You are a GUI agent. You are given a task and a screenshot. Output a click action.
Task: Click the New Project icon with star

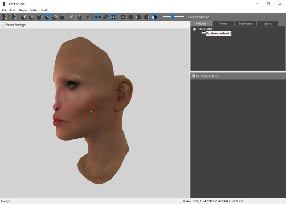(4, 17)
